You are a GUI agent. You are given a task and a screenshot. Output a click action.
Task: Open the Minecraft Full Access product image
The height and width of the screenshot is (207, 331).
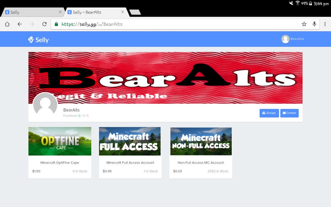[x=130, y=141]
